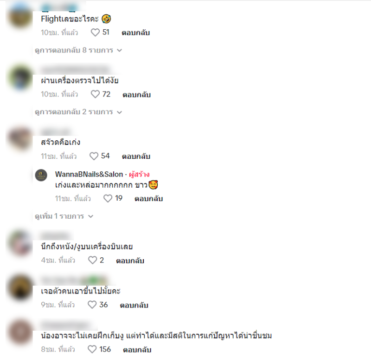Reply to WannaBNails&Salon's comment

click(148, 199)
